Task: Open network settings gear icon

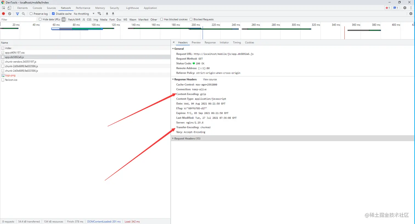Action: point(411,14)
